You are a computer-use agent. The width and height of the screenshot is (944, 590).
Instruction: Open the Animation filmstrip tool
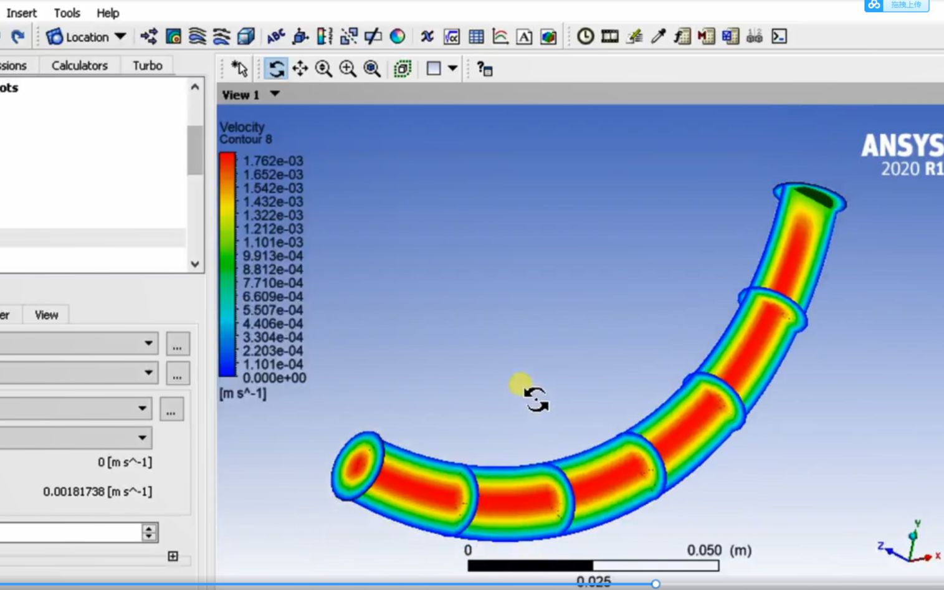point(609,37)
